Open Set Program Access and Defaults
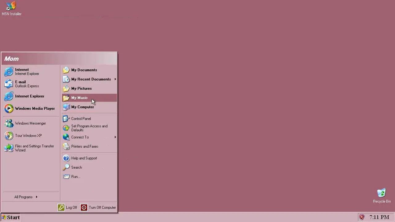Screen dimensions: 395x222 click(89, 128)
